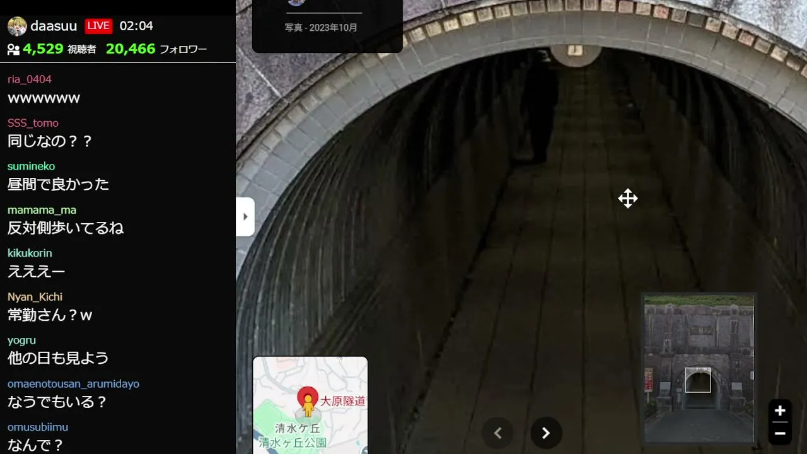Click the viewers count people icon
This screenshot has width=807, height=454.
tap(13, 49)
